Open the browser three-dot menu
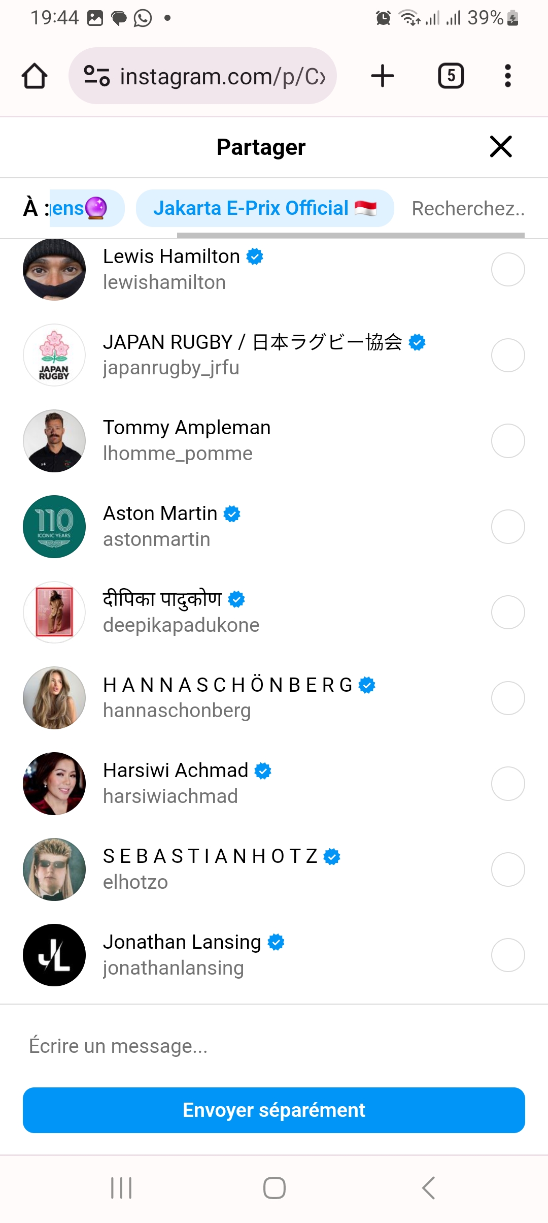Screen dimensions: 548x1223 507,76
